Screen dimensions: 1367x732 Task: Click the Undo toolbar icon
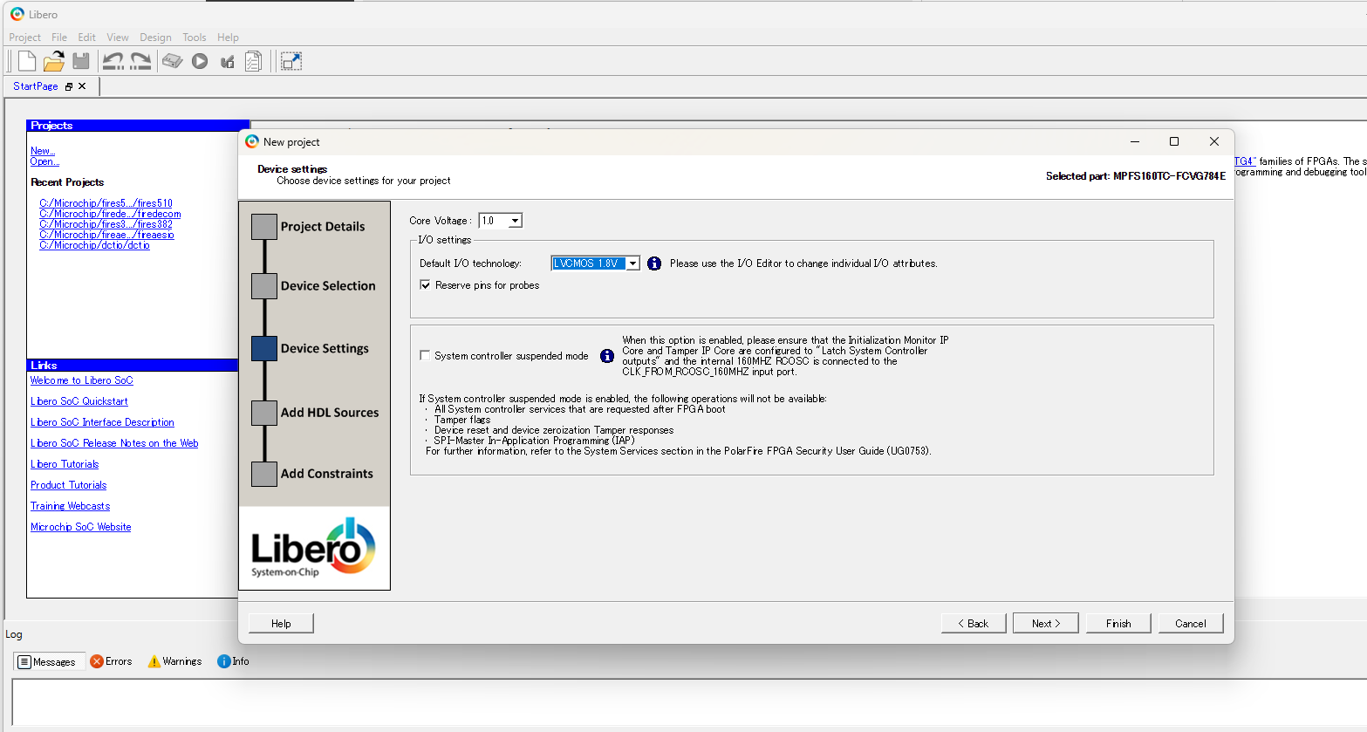pyautogui.click(x=113, y=61)
